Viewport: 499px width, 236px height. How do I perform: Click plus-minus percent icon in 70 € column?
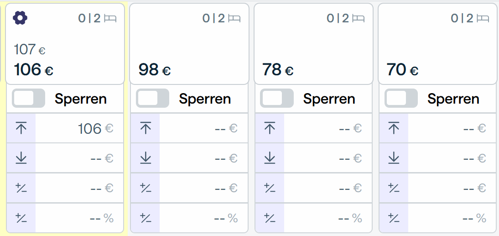point(394,218)
